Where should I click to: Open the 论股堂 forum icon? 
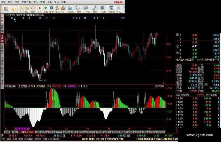click(111, 9)
